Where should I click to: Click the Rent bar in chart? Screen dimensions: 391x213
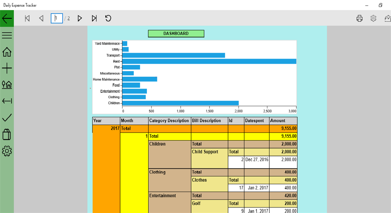tap(209, 61)
